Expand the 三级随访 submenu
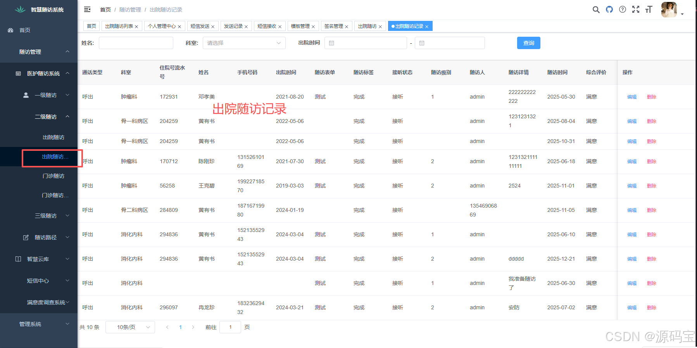 click(x=39, y=216)
